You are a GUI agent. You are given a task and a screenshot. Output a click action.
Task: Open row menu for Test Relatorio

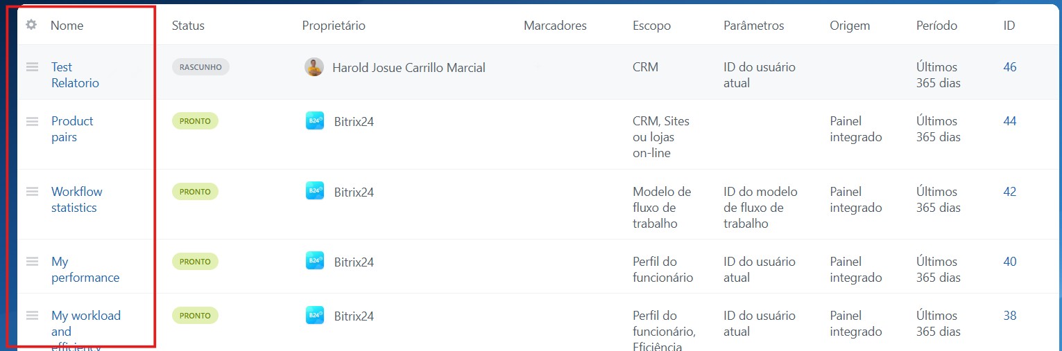pyautogui.click(x=32, y=67)
